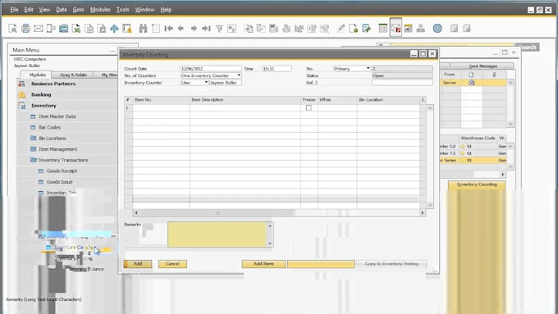Click the Lock Screen padlock icon
The width and height of the screenshot is (558, 314).
pyautogui.click(x=127, y=29)
